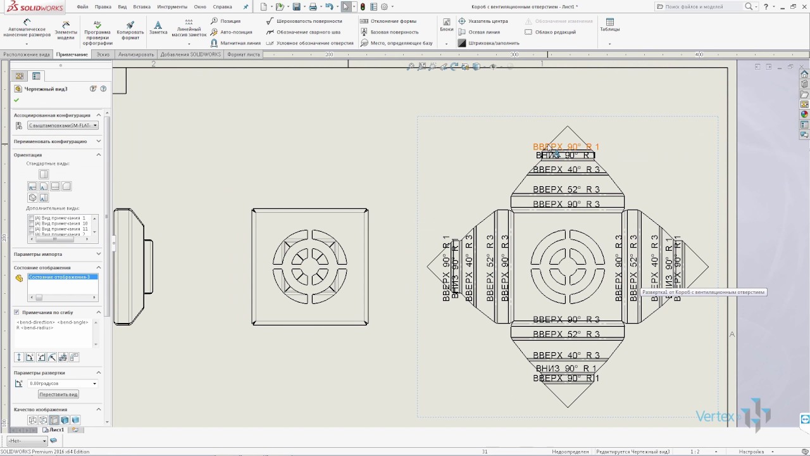The image size is (810, 456).
Task: Select the Магнитная линия tool
Action: pyautogui.click(x=235, y=43)
